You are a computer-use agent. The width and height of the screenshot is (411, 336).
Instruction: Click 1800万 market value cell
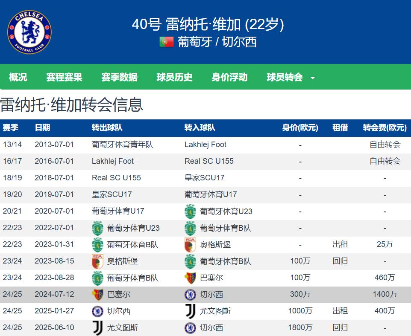coord(300,327)
